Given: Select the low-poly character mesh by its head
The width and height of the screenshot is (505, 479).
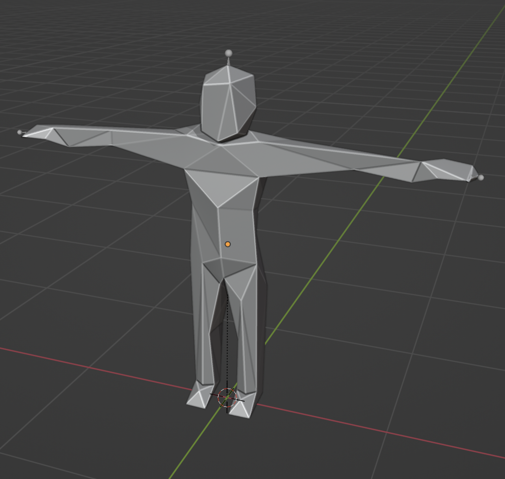Looking at the screenshot, I should click(x=228, y=103).
